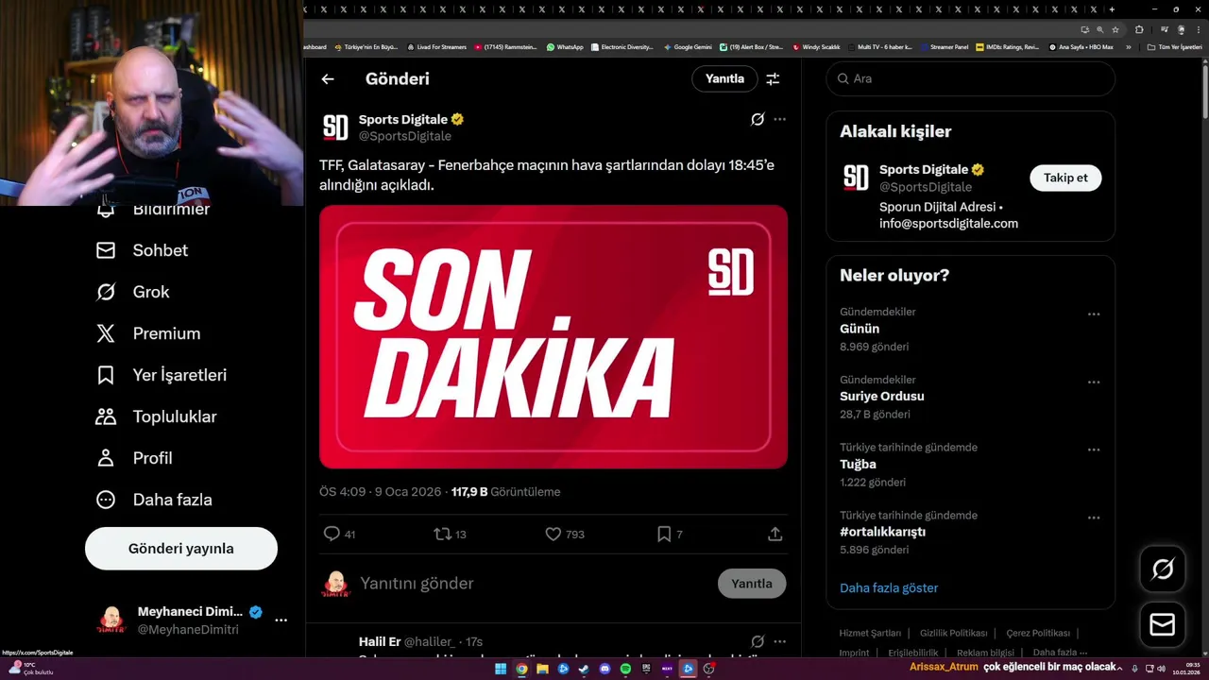Open the Suriye Ordusu trend three-dot menu
Screen dimensions: 1209x680
click(x=1094, y=382)
